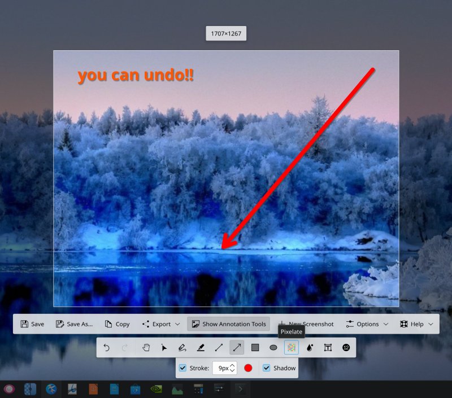Choose the Rectangle shape tool
The width and height of the screenshot is (452, 398).
[255, 348]
